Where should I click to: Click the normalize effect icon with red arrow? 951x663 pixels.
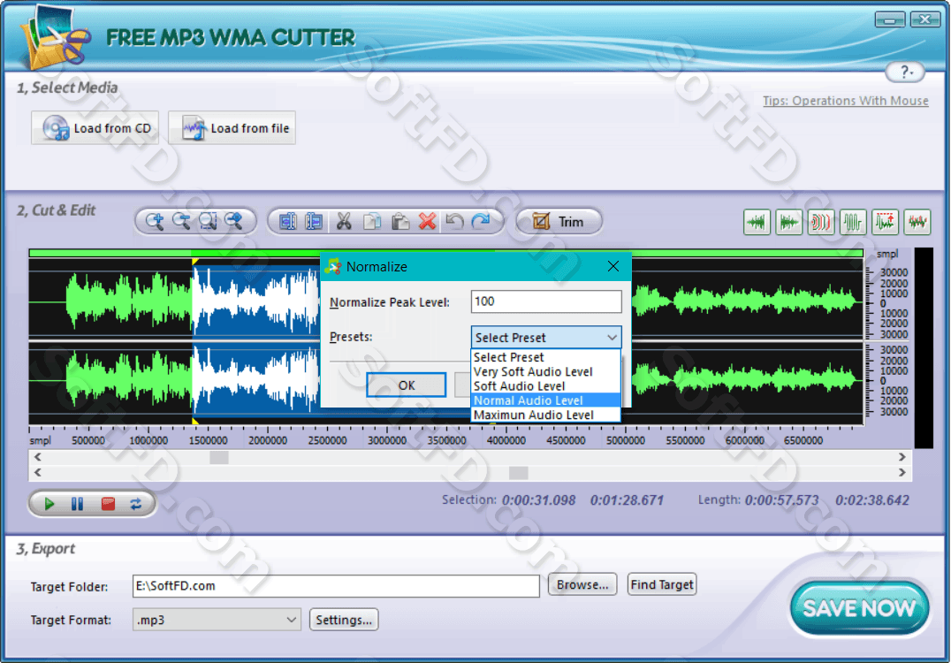click(885, 222)
